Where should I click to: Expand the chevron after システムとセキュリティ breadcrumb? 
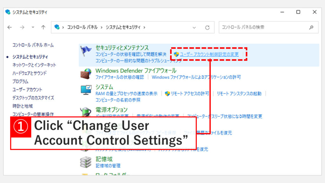144,27
